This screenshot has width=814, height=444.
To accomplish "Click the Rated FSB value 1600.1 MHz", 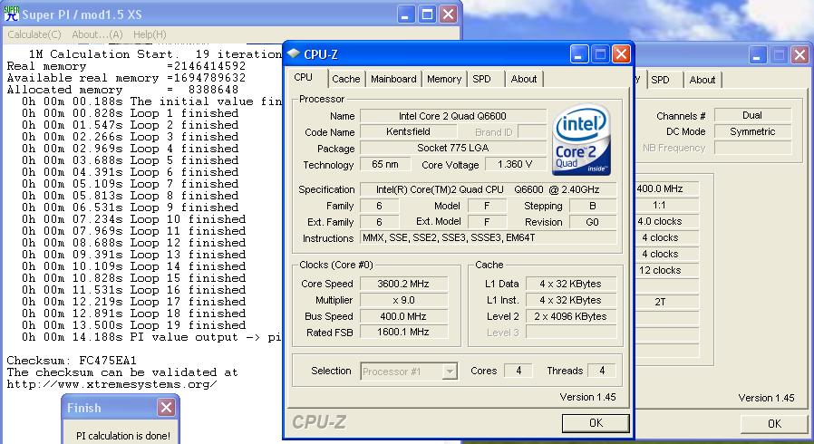I will 403,332.
